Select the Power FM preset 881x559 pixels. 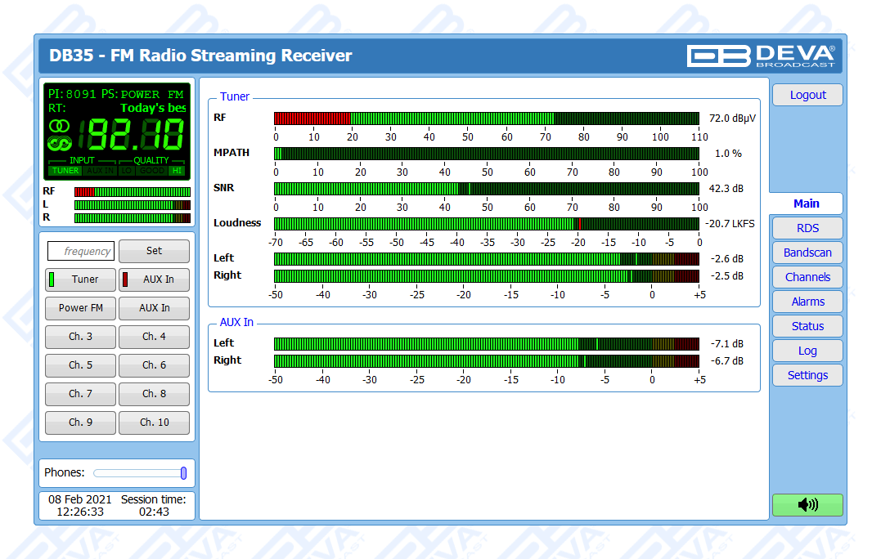[80, 308]
